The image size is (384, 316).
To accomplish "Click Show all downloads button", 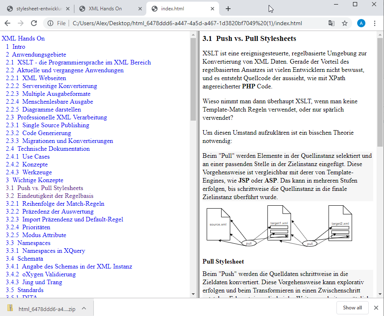I will click(352, 308).
